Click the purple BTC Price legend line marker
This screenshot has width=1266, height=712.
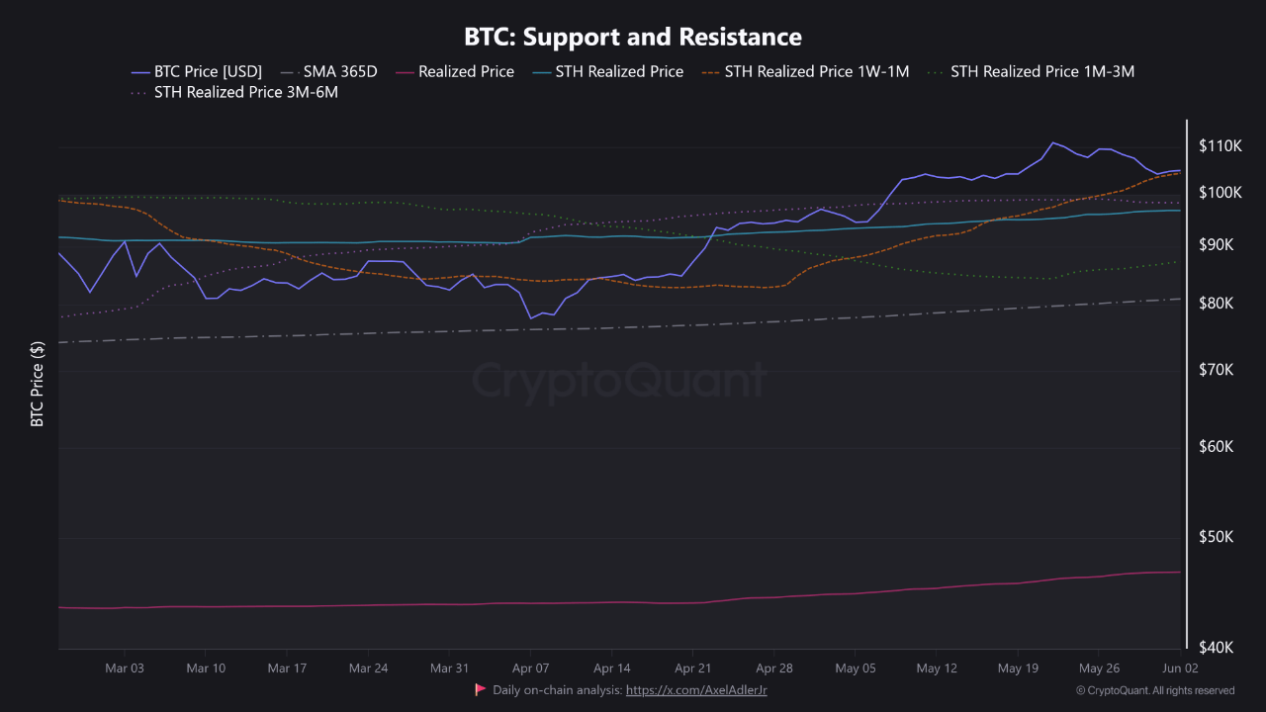[140, 72]
